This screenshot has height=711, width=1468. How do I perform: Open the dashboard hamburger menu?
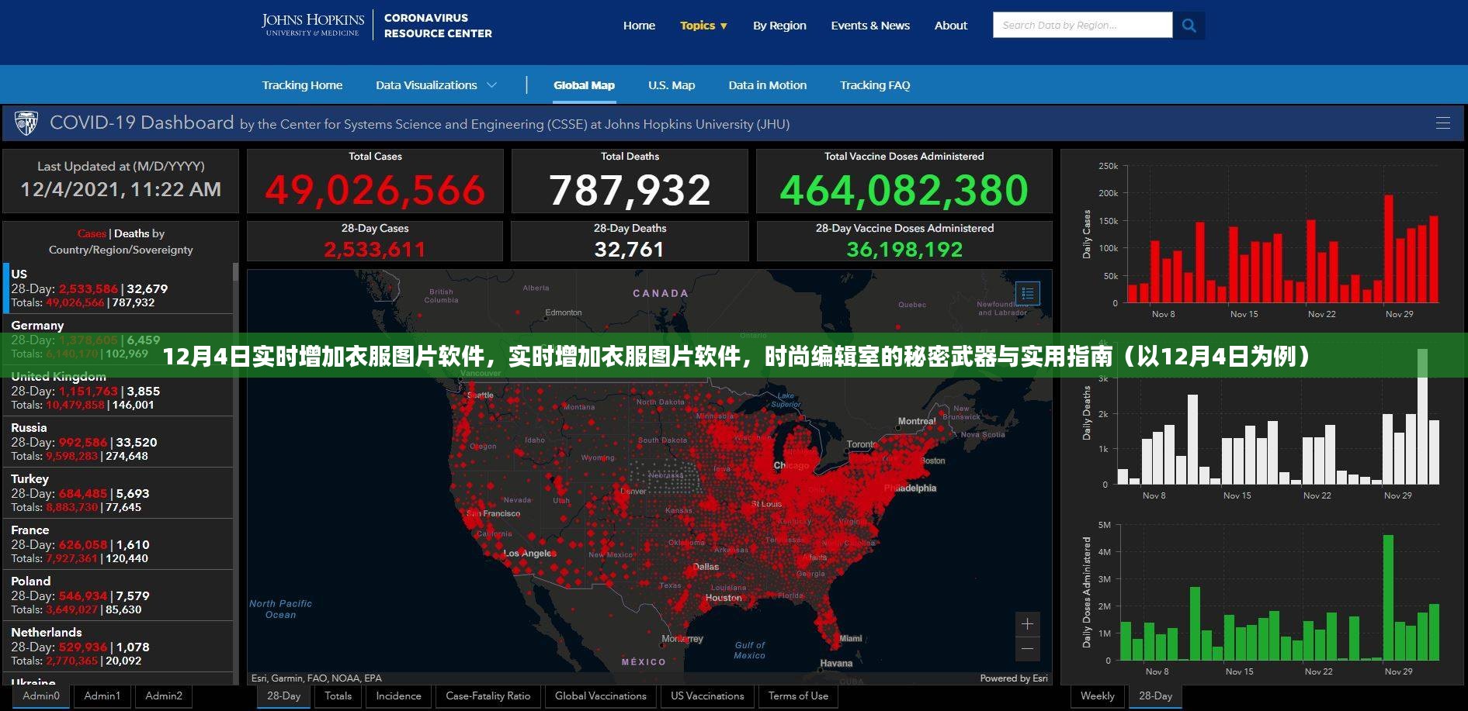pyautogui.click(x=1443, y=123)
